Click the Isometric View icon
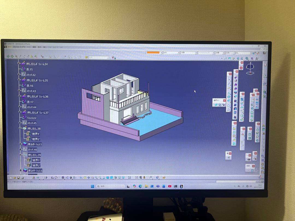This screenshot has width=295, height=221. pyautogui.click(x=111, y=177)
